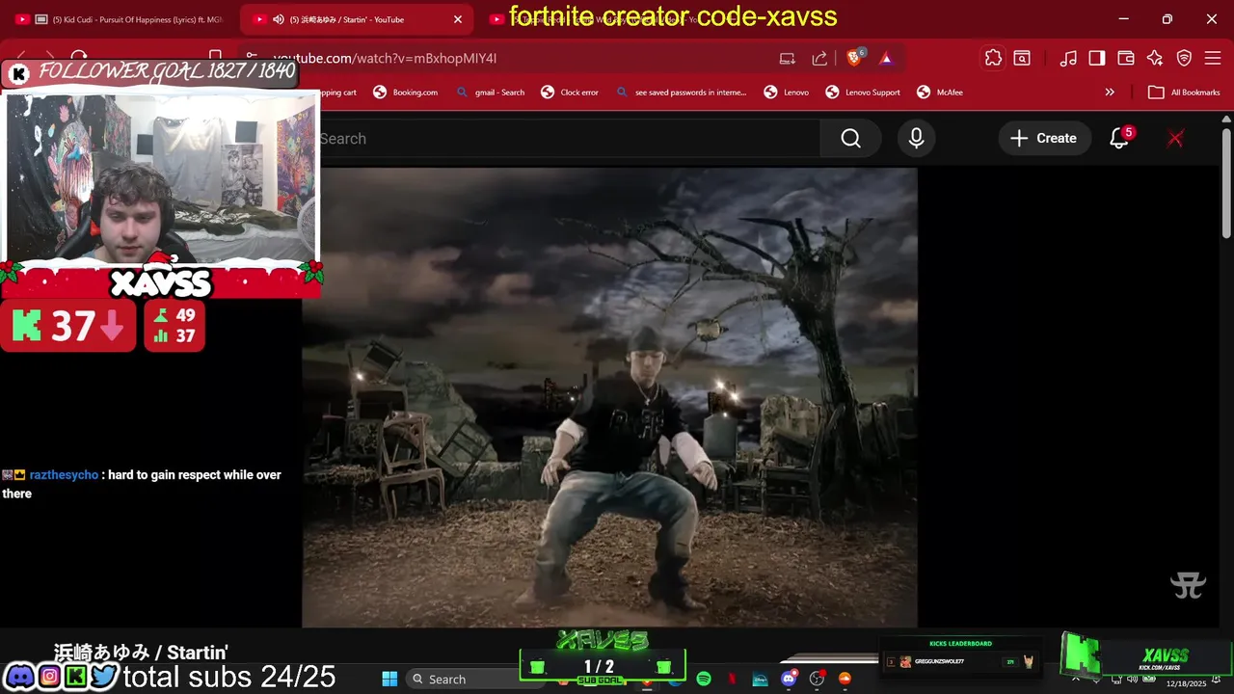
Task: Open the Clock error bookmark
Action: (x=569, y=93)
